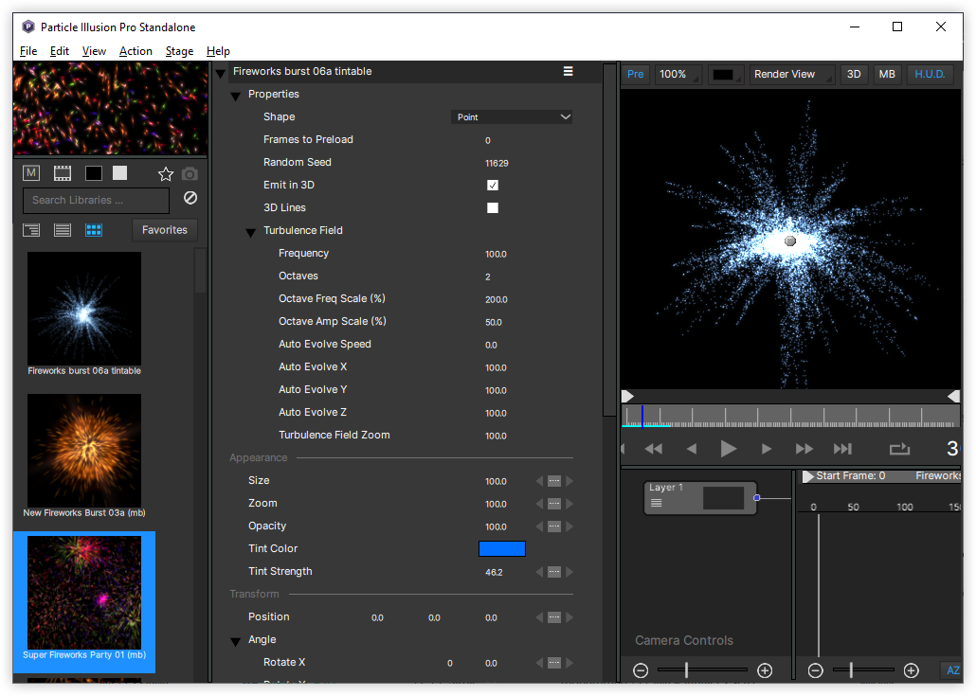Toggle the Pre preview button

pyautogui.click(x=635, y=74)
